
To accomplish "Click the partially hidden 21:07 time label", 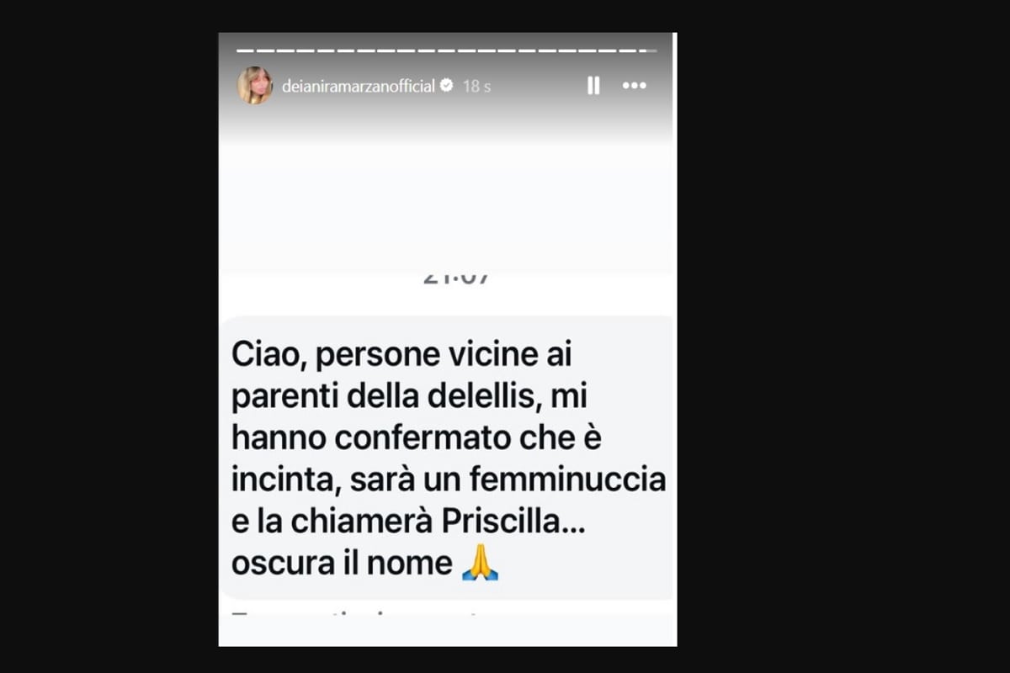I will [x=456, y=278].
